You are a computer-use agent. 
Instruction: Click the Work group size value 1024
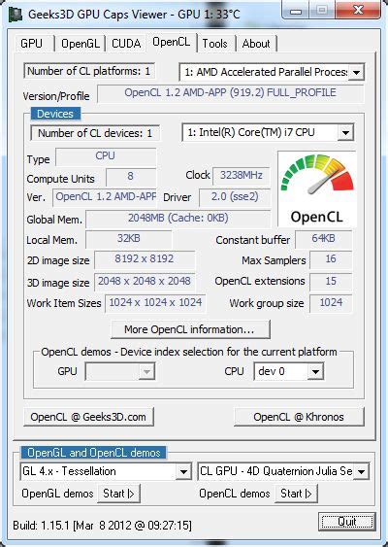(331, 303)
